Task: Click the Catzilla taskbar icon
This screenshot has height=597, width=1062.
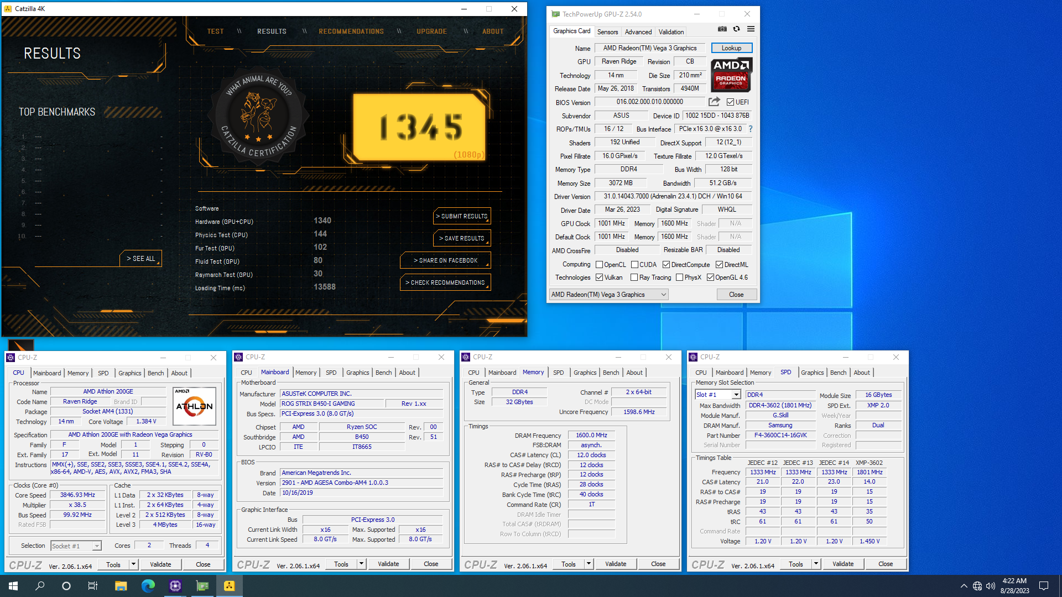Action: 230,586
